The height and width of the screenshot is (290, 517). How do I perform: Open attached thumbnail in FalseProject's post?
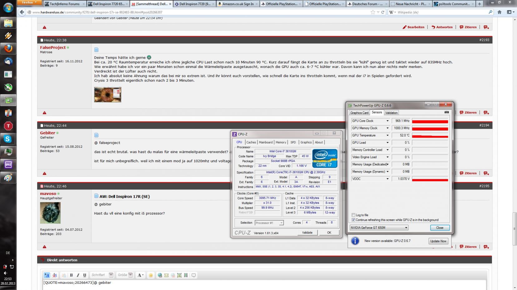pos(107,95)
